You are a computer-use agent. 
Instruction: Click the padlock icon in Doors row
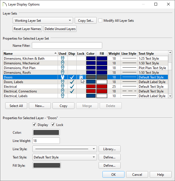(81, 77)
